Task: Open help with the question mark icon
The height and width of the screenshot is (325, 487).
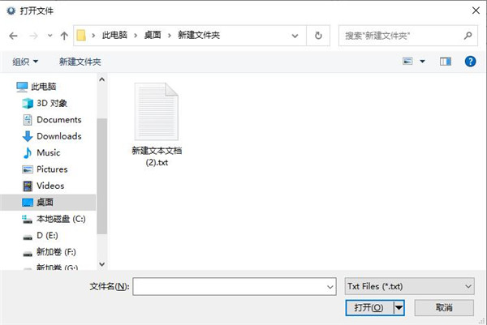Action: click(470, 62)
